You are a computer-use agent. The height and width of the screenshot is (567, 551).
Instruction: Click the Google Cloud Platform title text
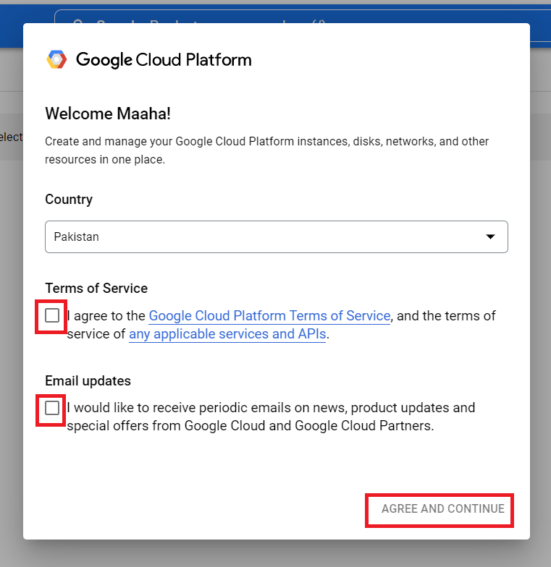point(164,59)
